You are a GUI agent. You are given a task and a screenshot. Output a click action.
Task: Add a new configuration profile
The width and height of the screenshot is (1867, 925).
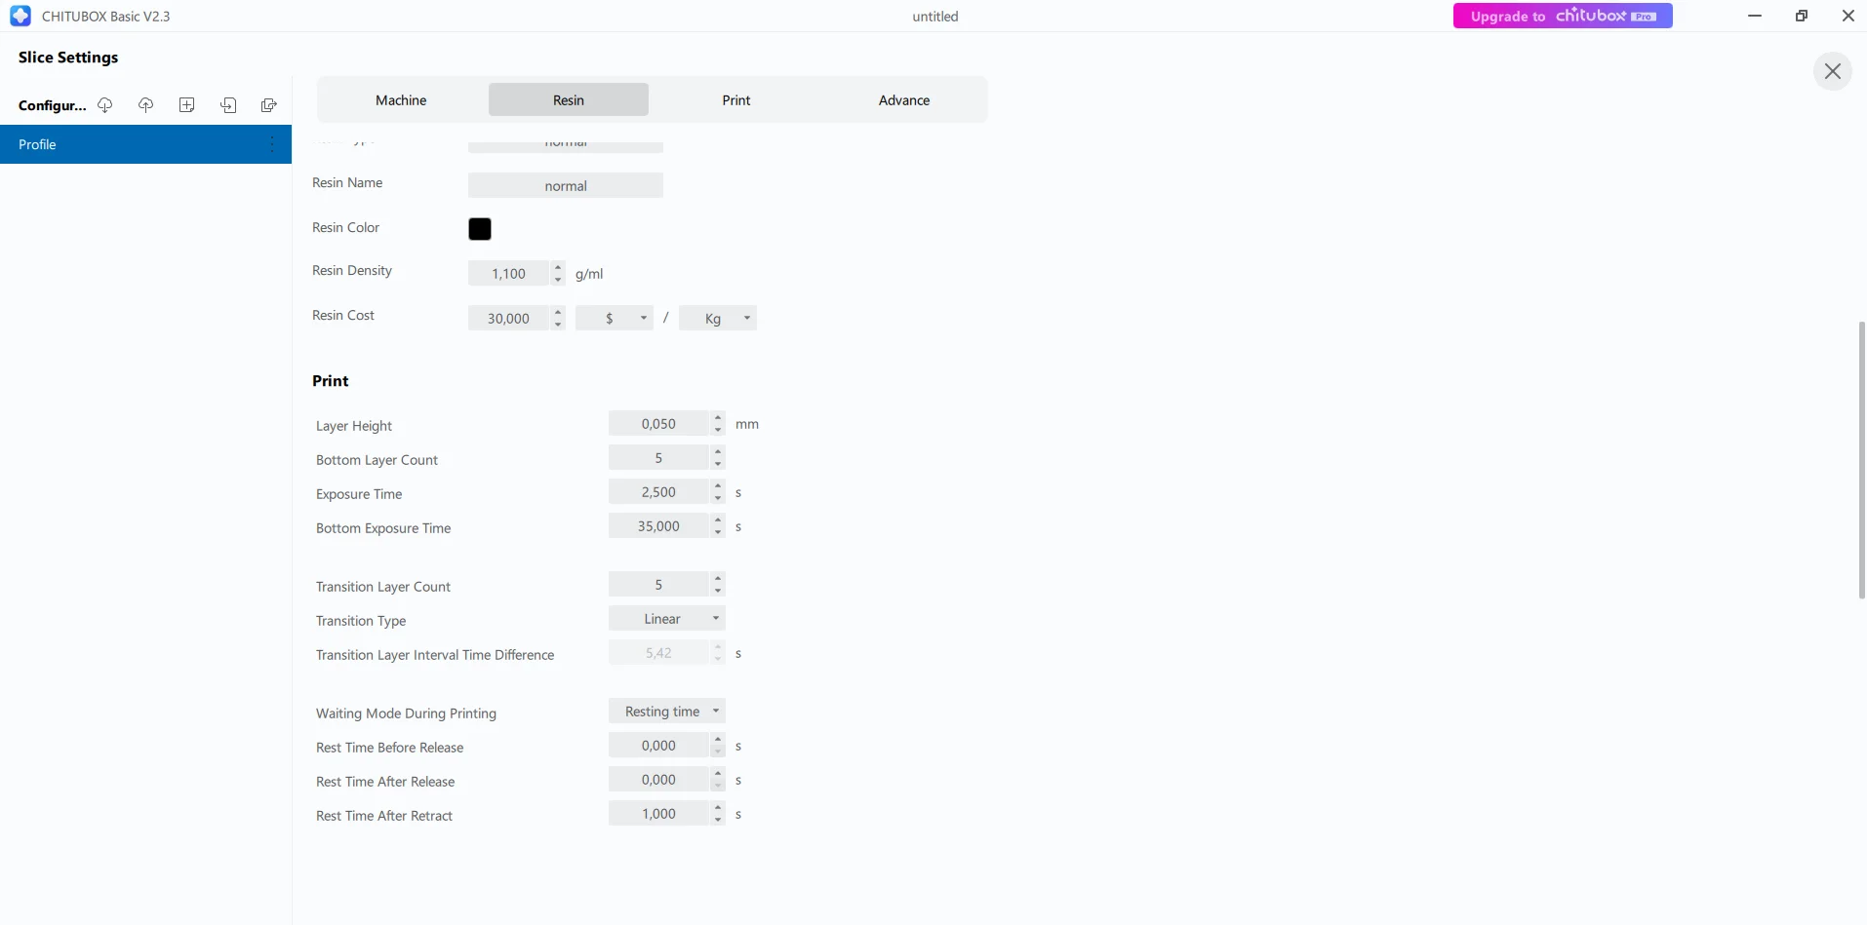coord(187,105)
